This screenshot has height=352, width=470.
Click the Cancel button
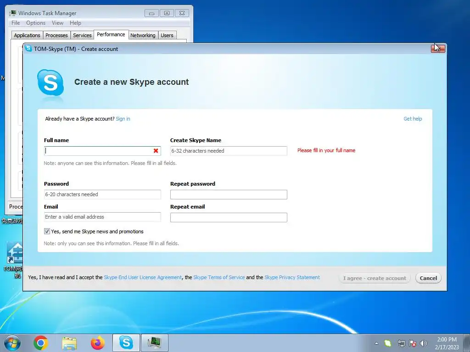pos(428,278)
